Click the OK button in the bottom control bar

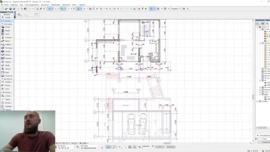click(159, 147)
